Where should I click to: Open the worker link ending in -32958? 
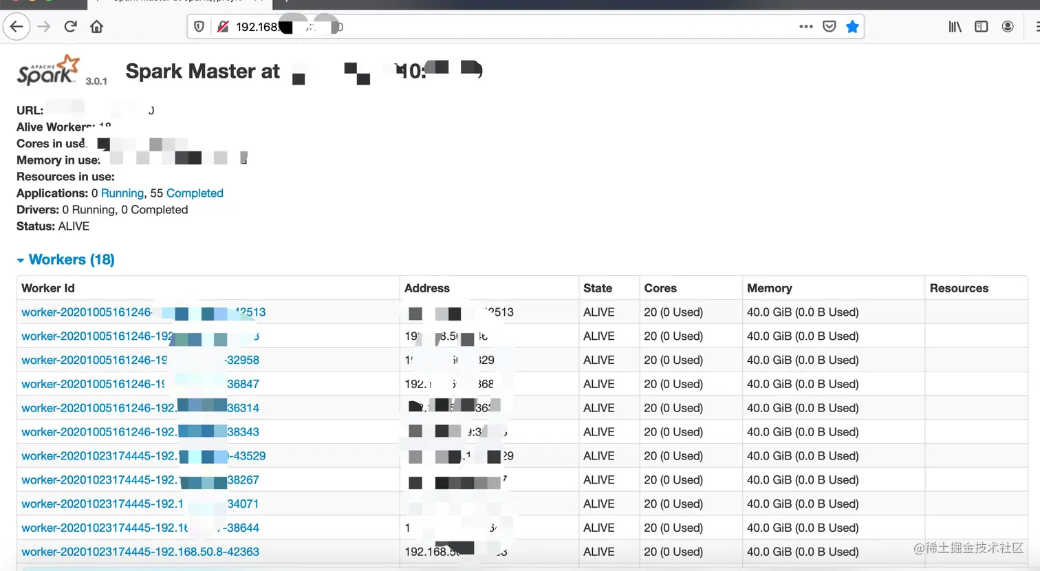click(x=140, y=360)
